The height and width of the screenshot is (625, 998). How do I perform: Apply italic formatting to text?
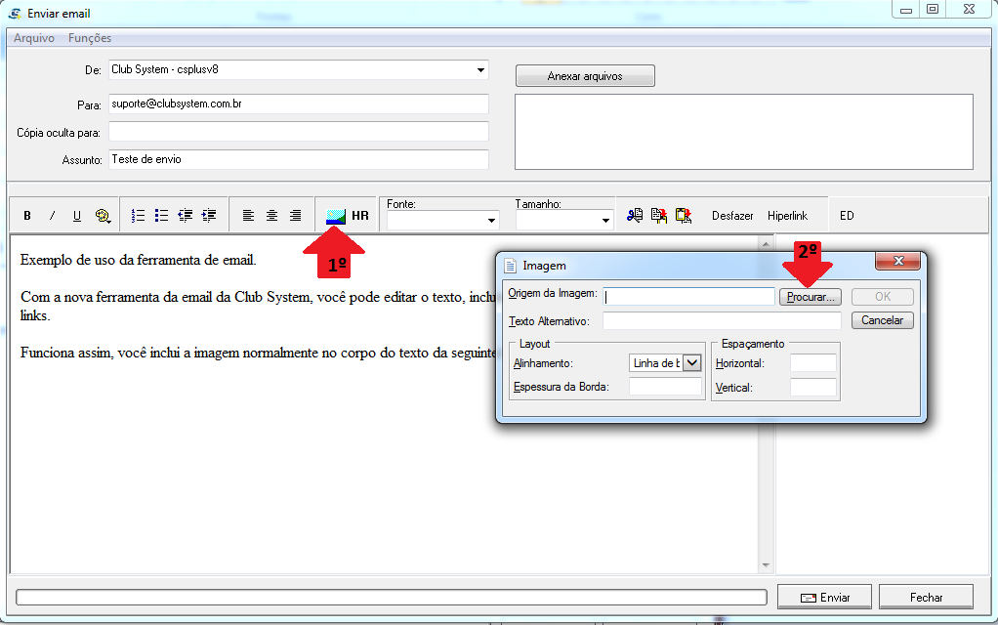coord(53,216)
